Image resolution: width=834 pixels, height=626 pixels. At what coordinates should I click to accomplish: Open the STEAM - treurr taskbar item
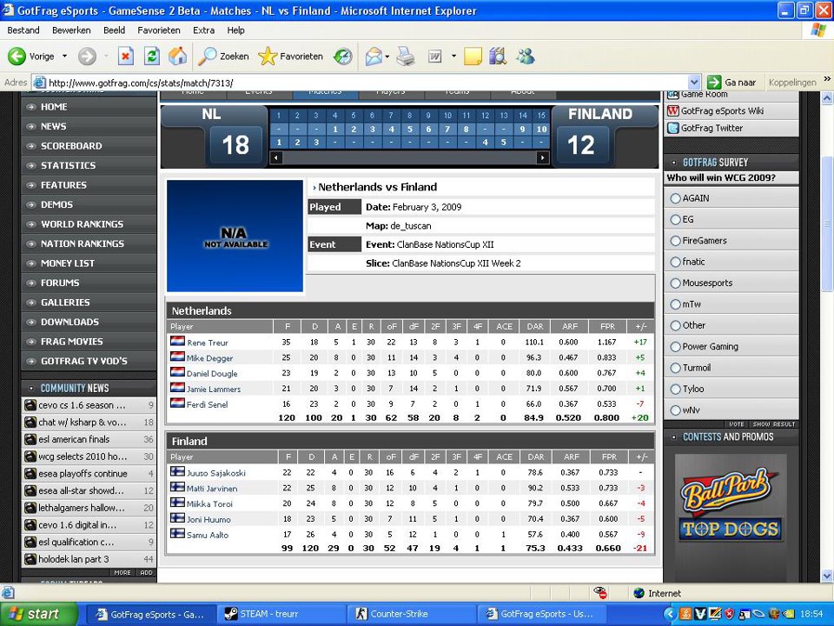(x=281, y=614)
